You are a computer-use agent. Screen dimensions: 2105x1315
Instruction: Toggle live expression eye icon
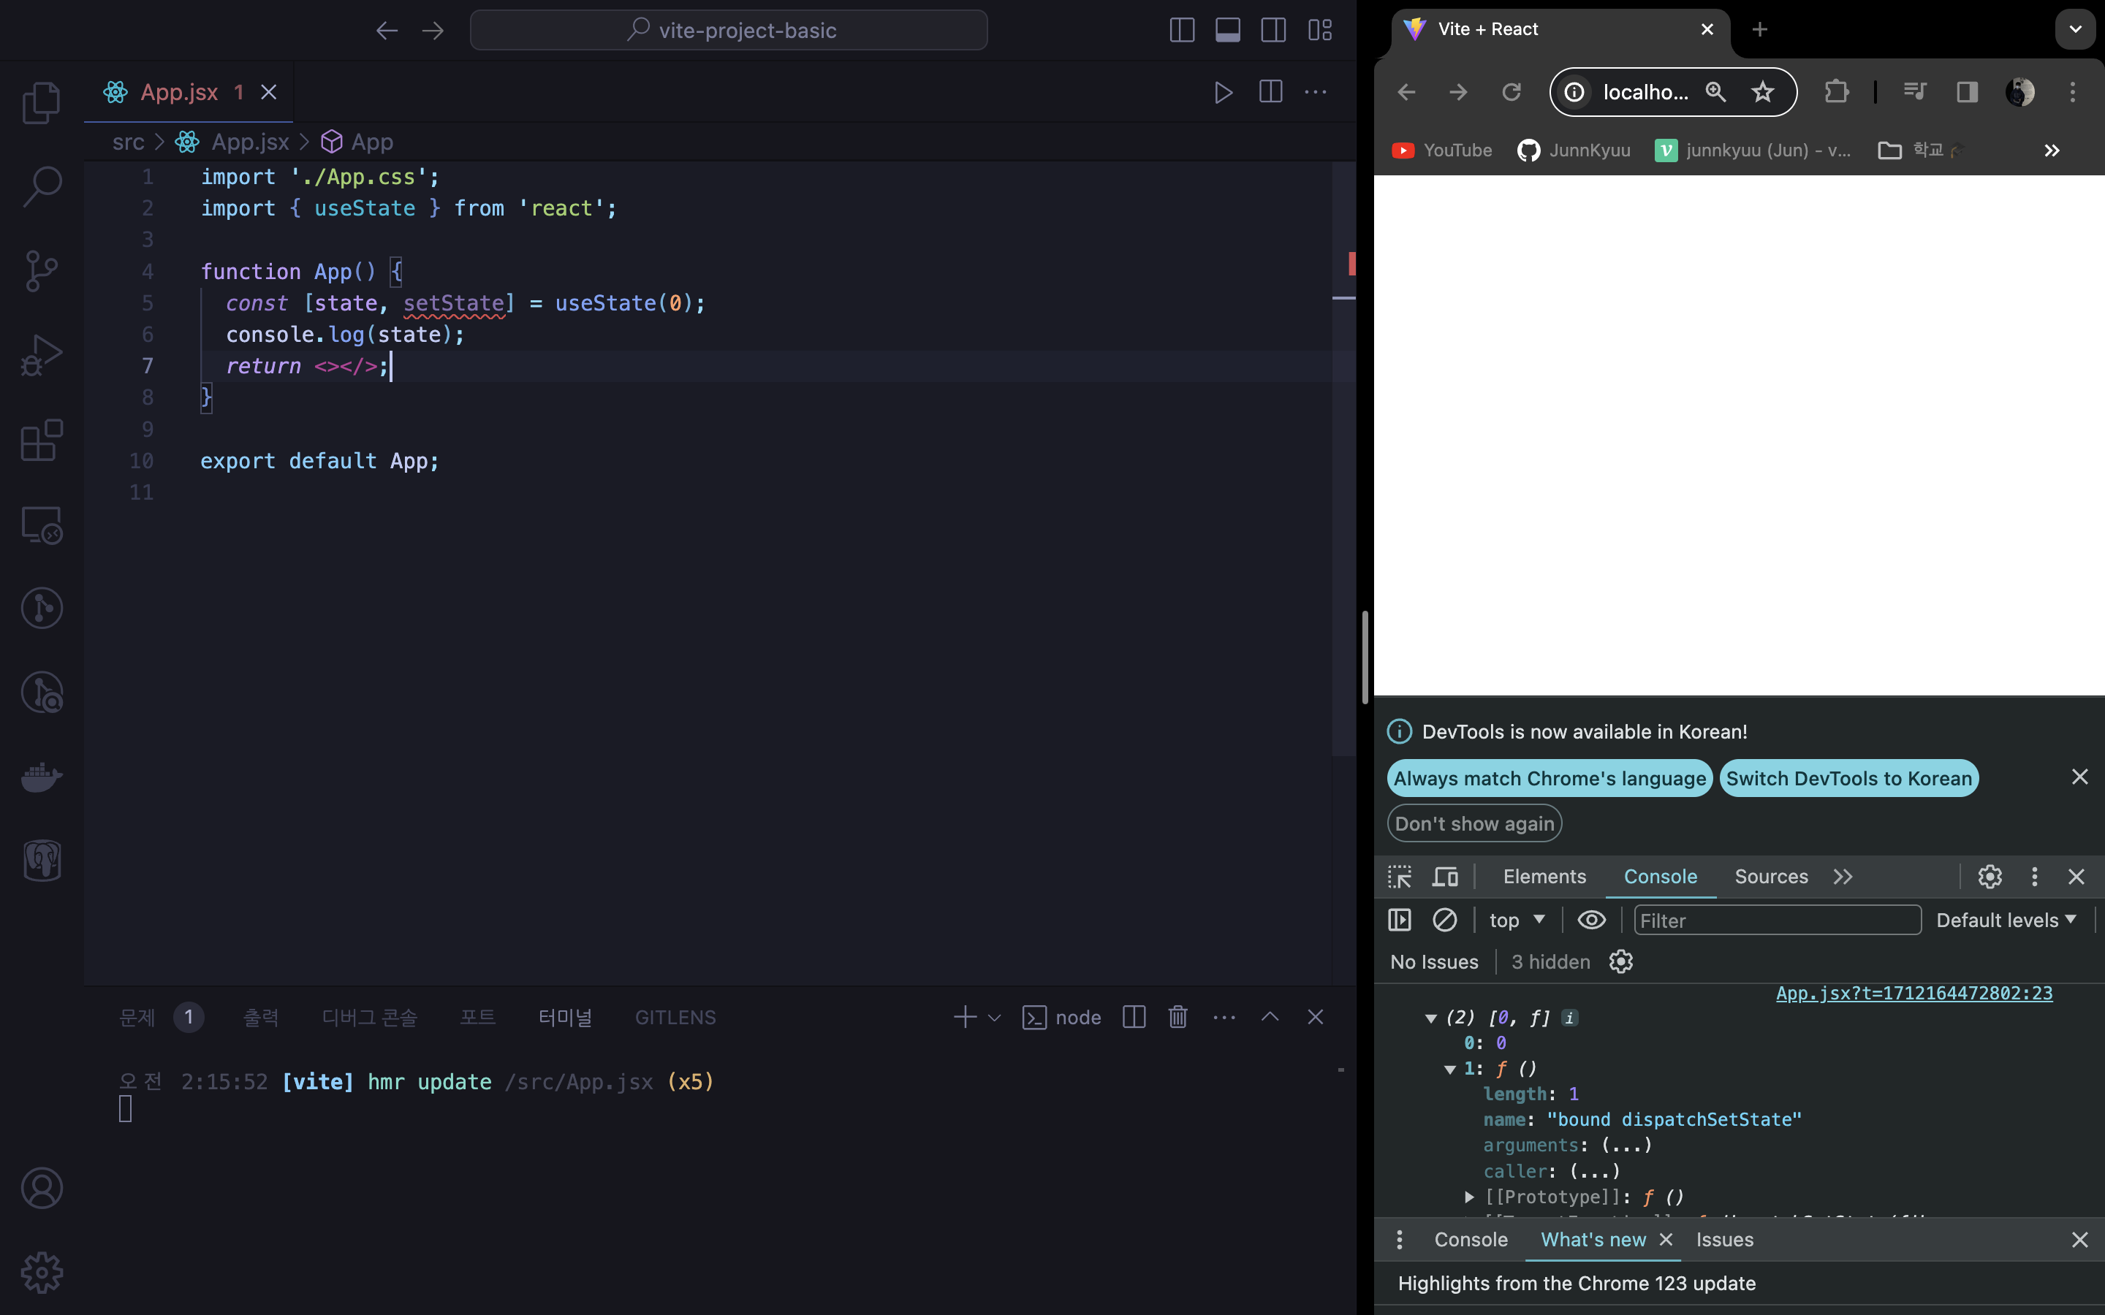[1591, 920]
